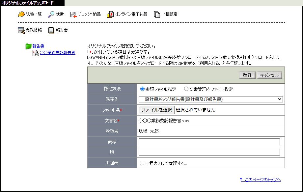Click the registrant name 現場 太郎
The width and height of the screenshot is (303, 192).
tap(149, 131)
